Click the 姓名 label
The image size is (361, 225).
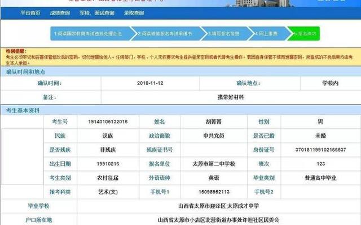tap(160, 121)
